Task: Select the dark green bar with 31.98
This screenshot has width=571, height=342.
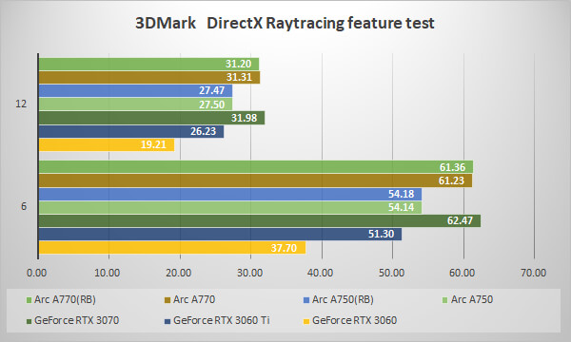Action: click(151, 118)
